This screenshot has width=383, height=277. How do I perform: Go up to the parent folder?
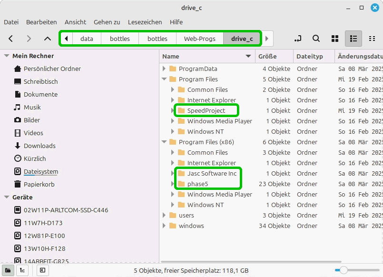47,39
